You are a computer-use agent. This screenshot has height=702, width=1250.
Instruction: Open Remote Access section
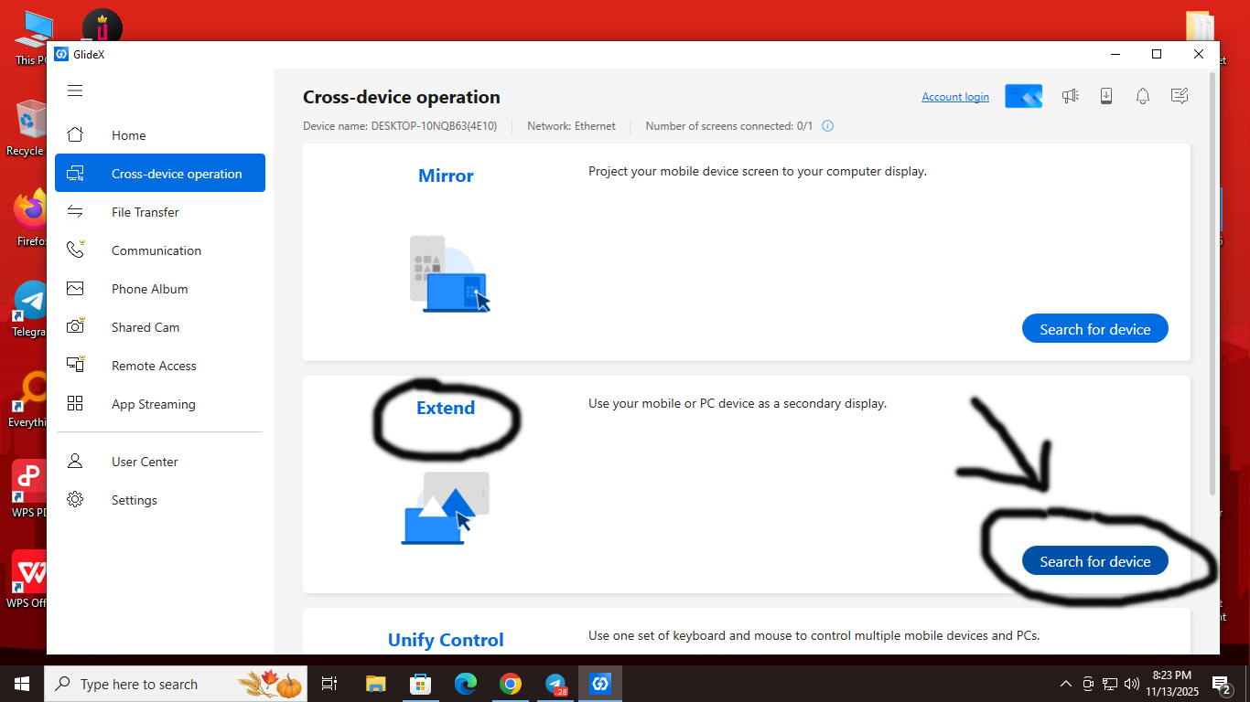tap(154, 366)
